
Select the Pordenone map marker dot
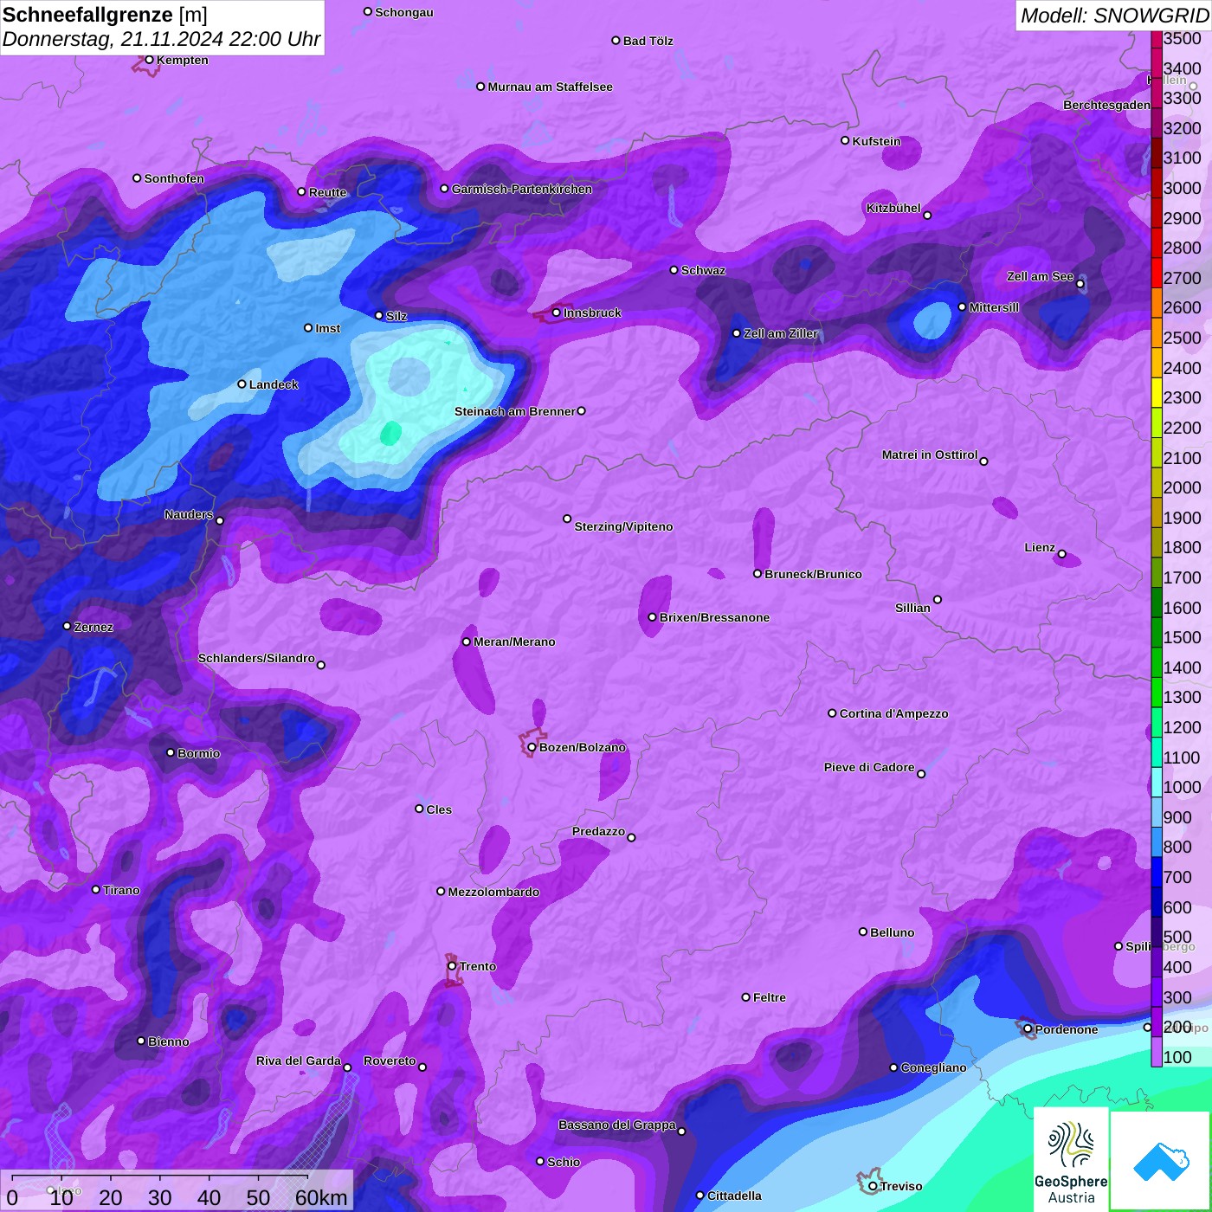[1028, 1029]
